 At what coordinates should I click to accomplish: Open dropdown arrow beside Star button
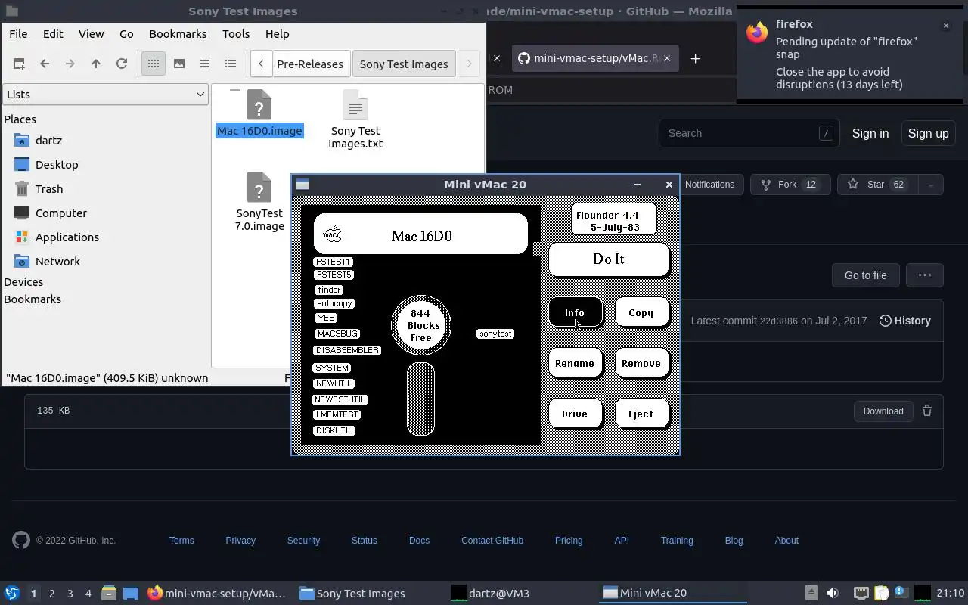pos(930,185)
